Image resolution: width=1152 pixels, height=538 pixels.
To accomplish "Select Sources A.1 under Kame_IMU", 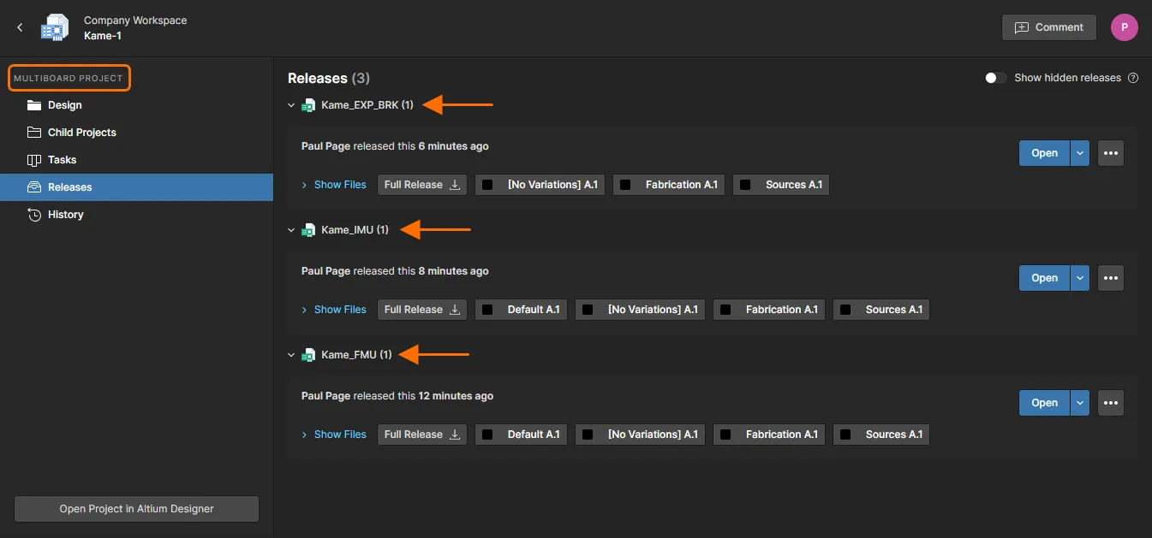I will 881,310.
